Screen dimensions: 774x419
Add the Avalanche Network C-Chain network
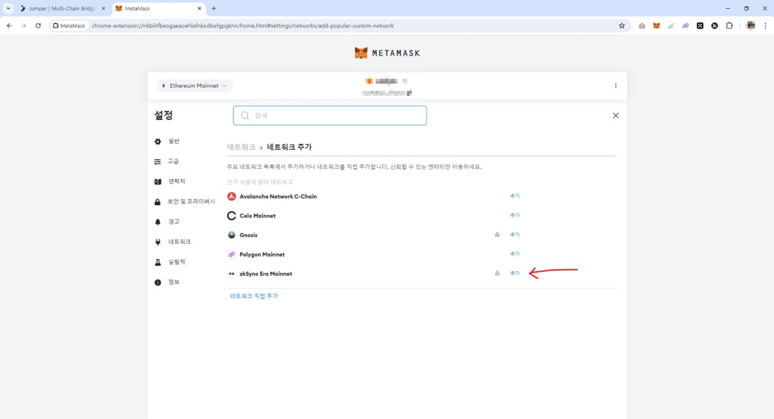tap(515, 196)
